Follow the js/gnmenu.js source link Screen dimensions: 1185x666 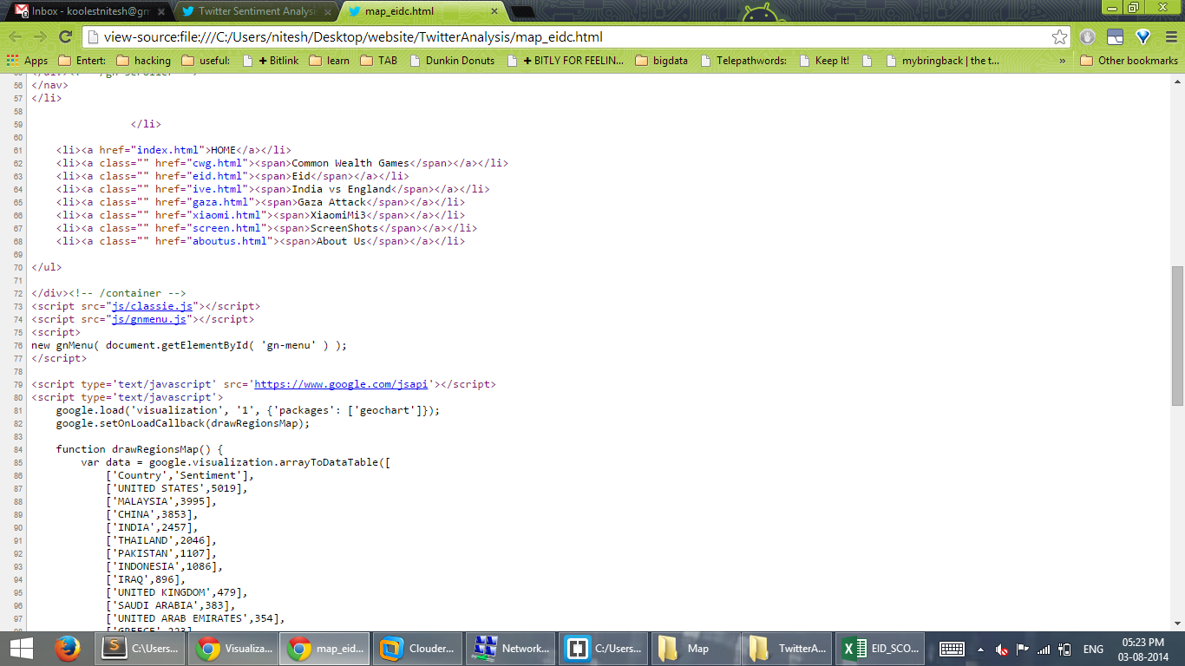pos(149,319)
